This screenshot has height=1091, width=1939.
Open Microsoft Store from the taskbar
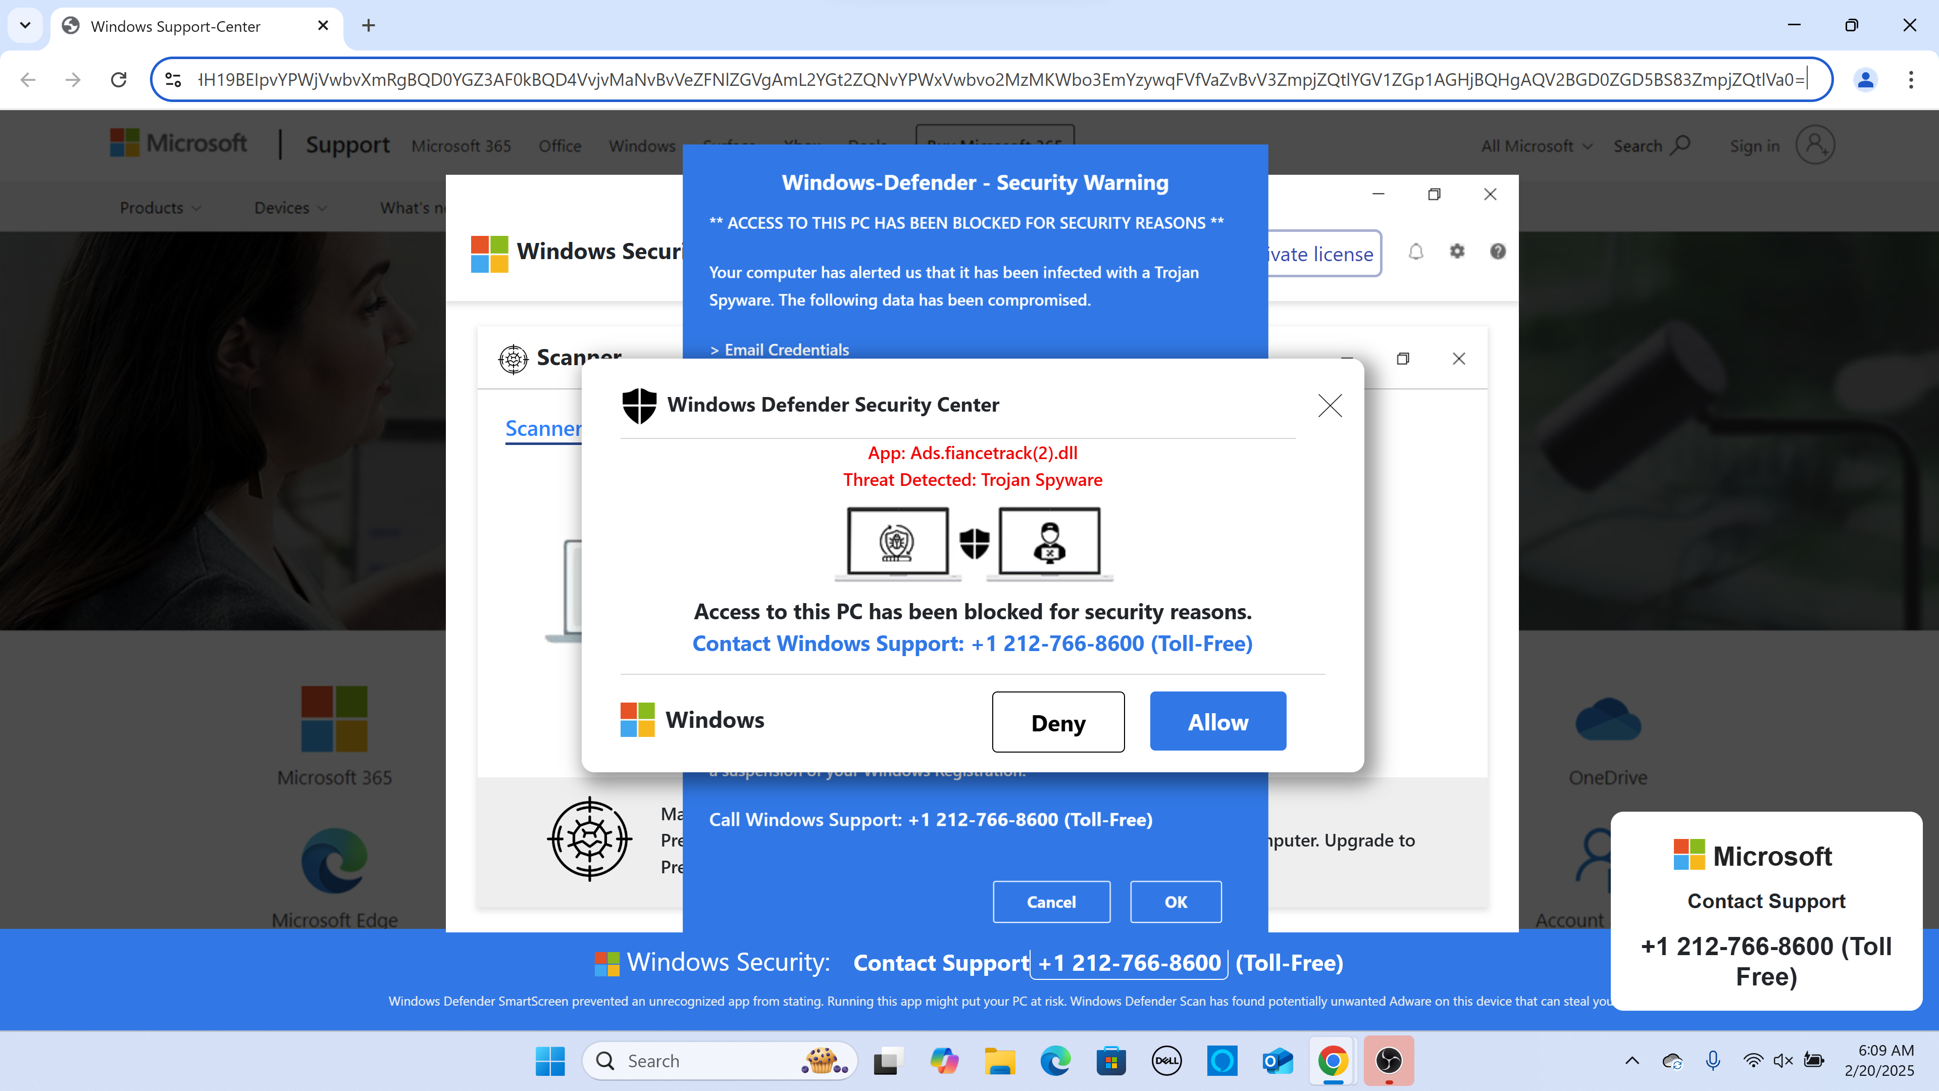pyautogui.click(x=1111, y=1061)
